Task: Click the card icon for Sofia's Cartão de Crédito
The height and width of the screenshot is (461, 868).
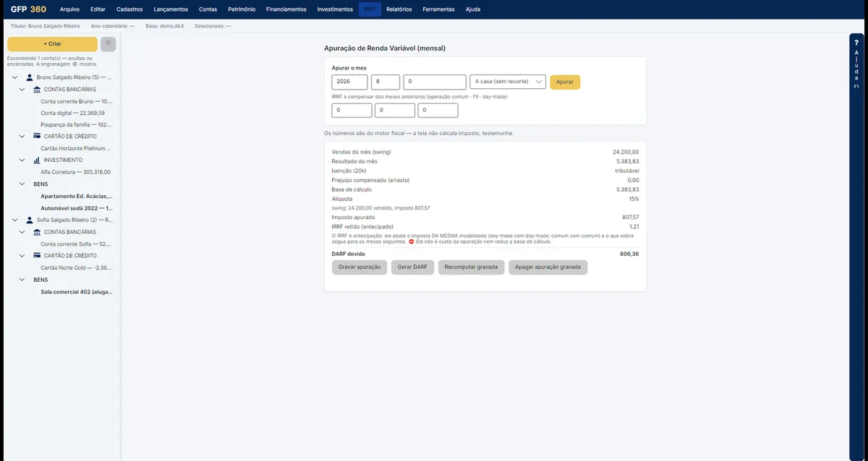Action: coord(37,256)
